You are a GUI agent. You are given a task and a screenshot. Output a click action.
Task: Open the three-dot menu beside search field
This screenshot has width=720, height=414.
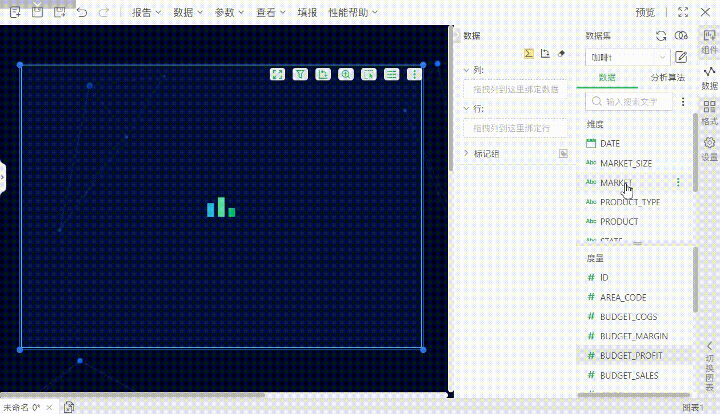tap(683, 102)
